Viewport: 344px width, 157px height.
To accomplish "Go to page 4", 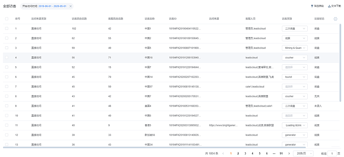I will coord(252,154).
